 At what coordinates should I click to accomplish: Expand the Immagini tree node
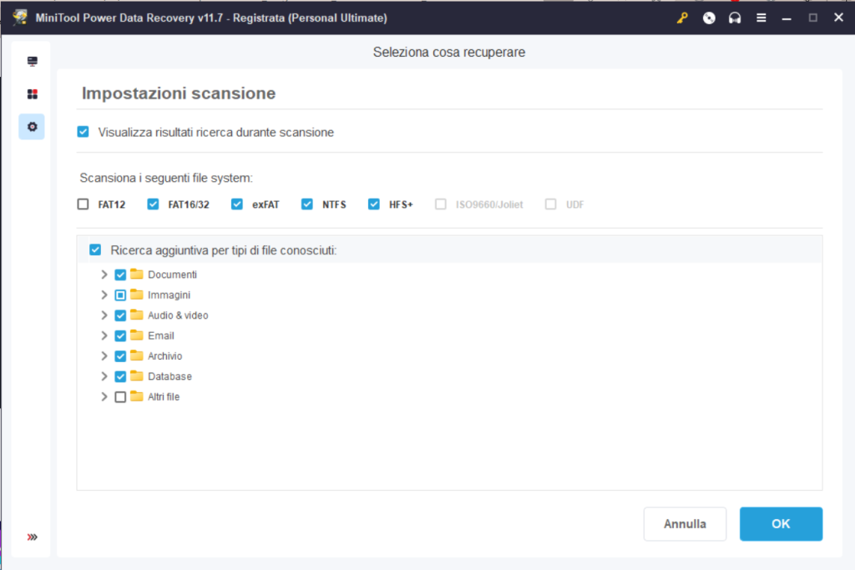click(x=104, y=295)
